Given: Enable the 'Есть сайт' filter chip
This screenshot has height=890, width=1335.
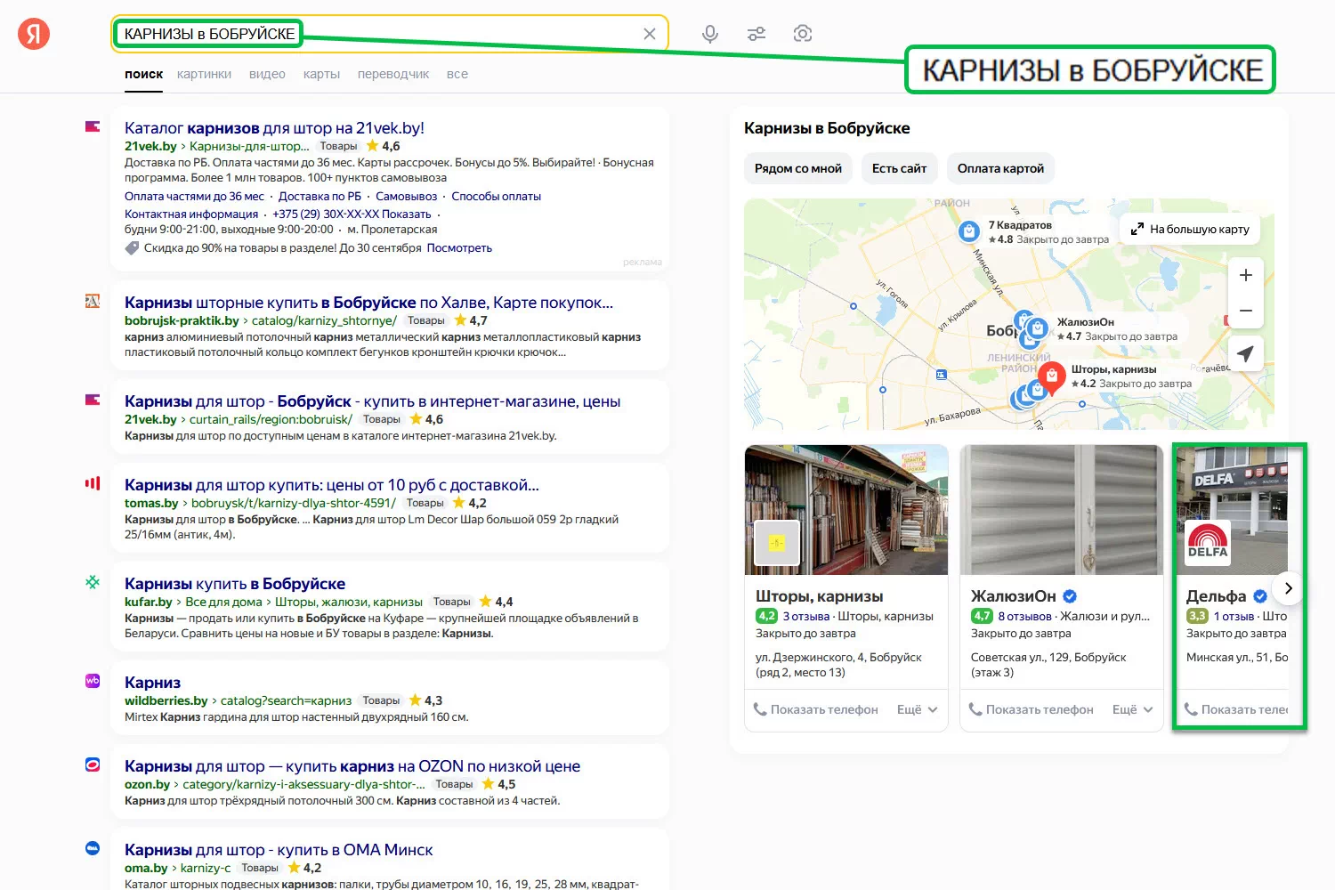Looking at the screenshot, I should (899, 168).
